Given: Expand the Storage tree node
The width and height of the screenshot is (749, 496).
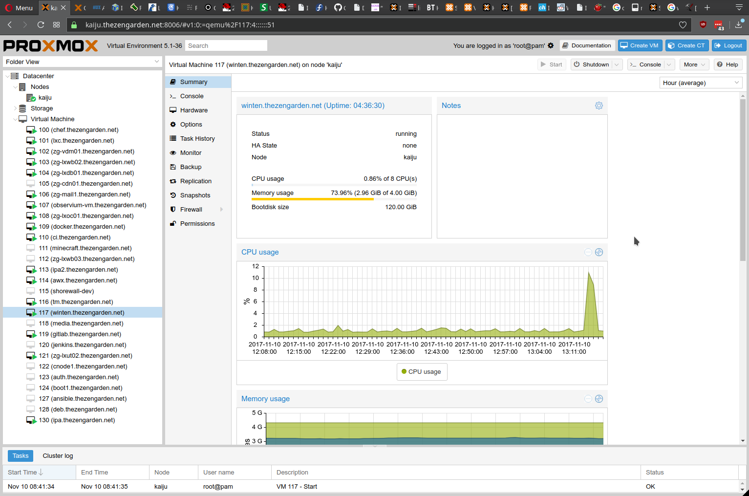Looking at the screenshot, I should [15, 108].
